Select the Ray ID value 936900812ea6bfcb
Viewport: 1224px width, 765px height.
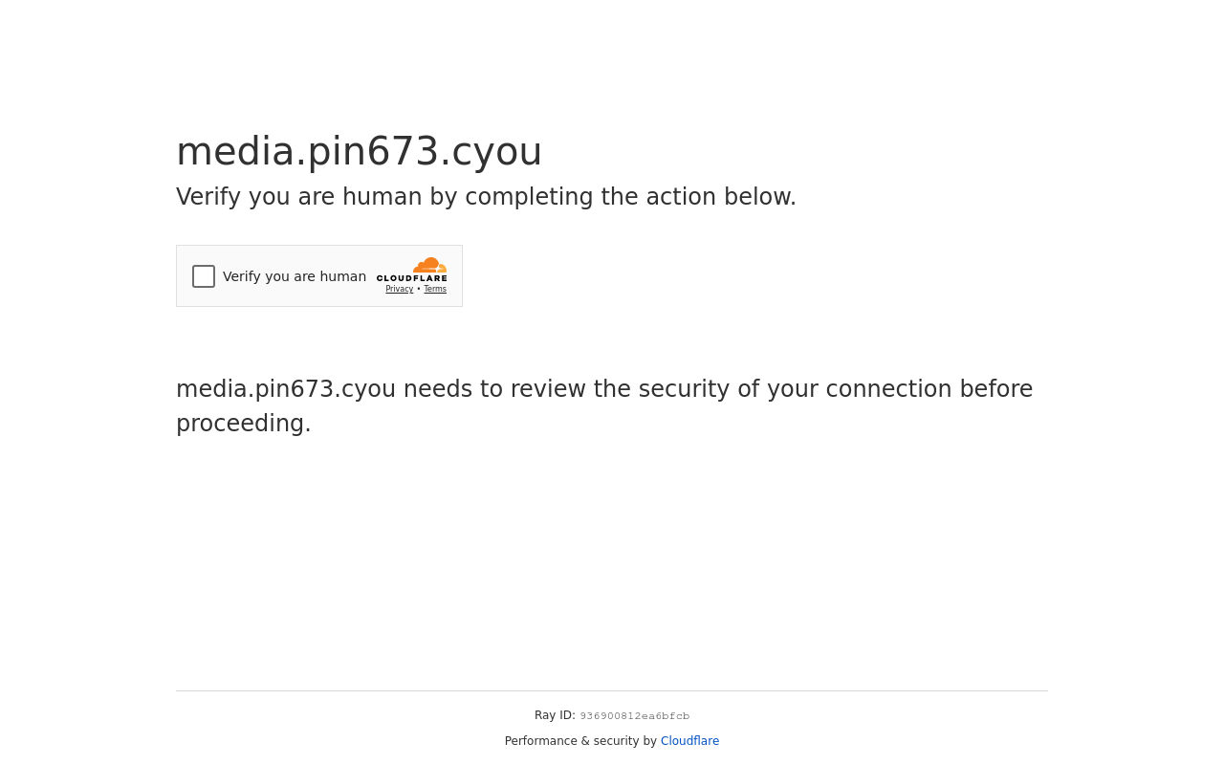(635, 716)
